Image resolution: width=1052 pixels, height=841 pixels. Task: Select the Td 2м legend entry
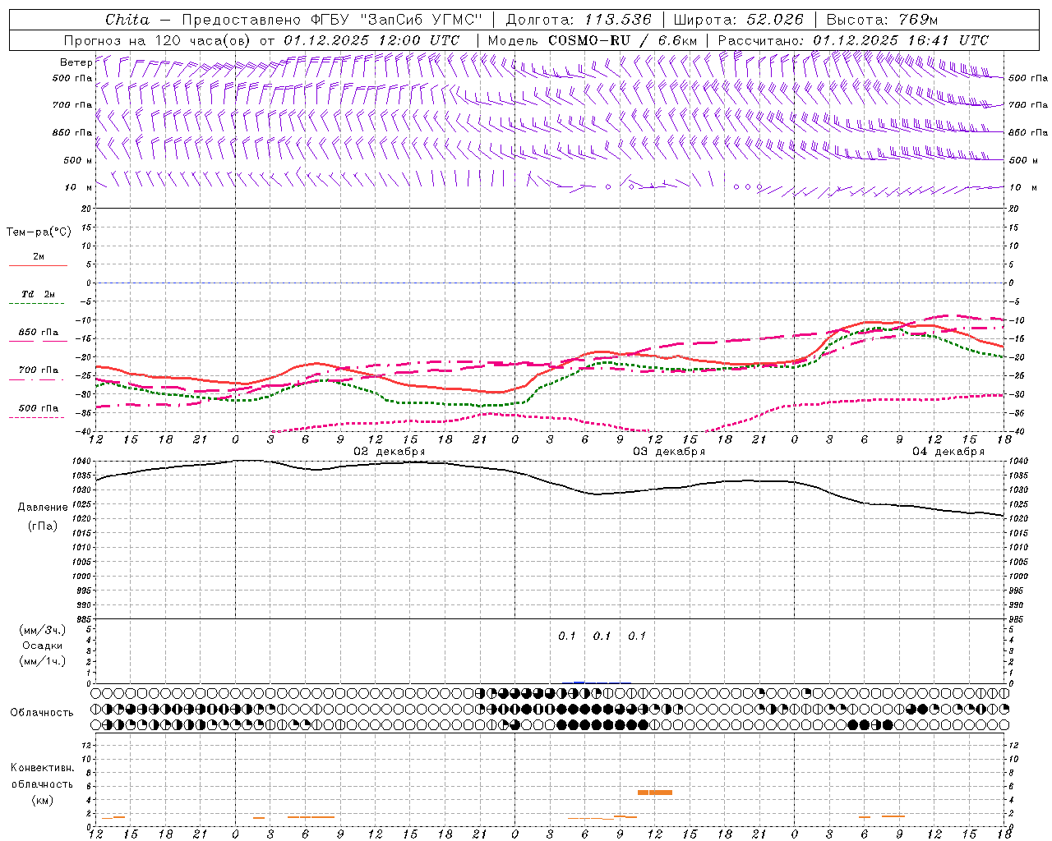pos(38,294)
